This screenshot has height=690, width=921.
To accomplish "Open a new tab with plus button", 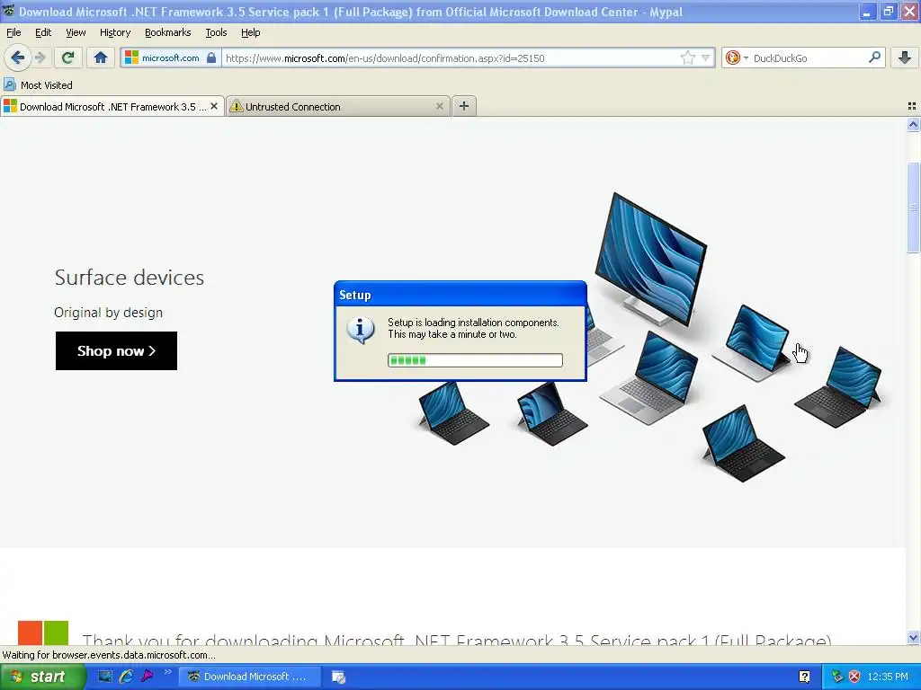I will click(464, 106).
